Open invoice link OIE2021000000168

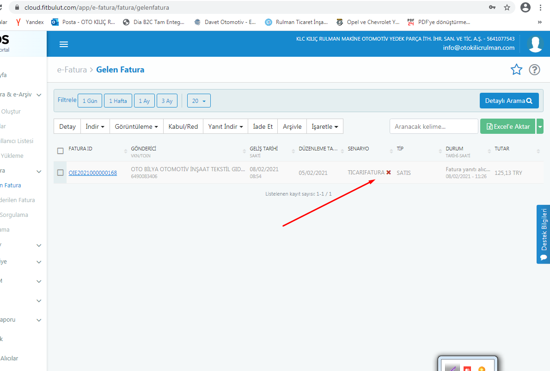pos(92,173)
